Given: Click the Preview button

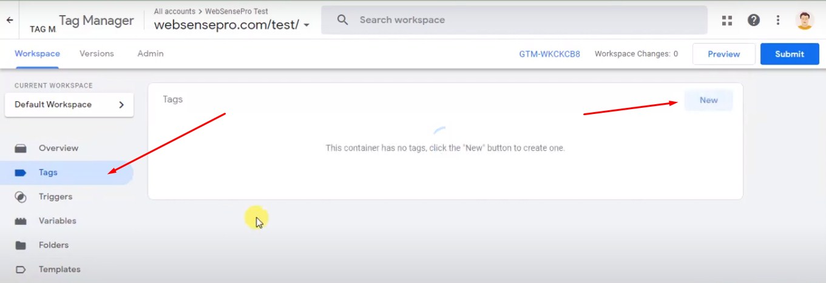Looking at the screenshot, I should pos(724,54).
